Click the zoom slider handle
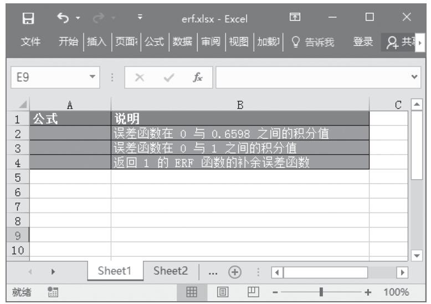Image resolution: width=431 pixels, height=304 pixels. [x=320, y=292]
